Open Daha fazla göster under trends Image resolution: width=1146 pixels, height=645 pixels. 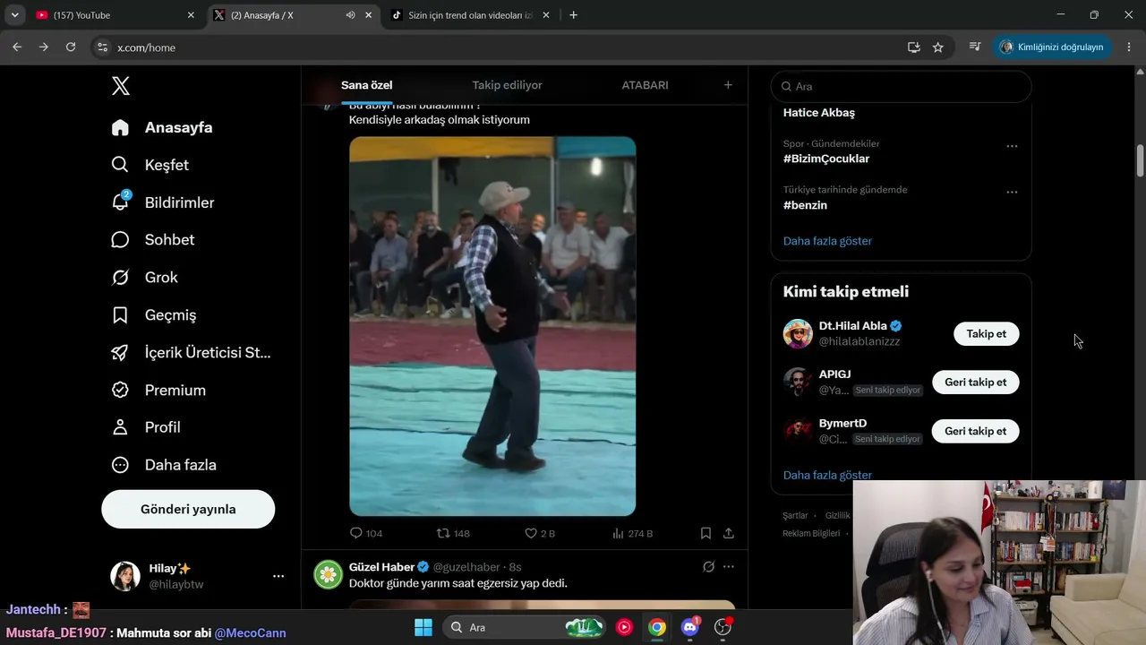[x=827, y=241]
